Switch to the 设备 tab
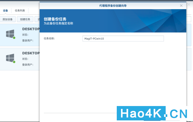 (x=5, y=11)
